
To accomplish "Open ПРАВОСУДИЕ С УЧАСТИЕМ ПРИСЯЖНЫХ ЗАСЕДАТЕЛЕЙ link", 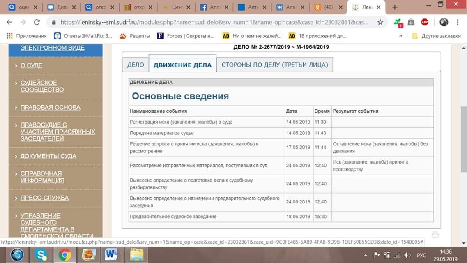I will coord(58,131).
